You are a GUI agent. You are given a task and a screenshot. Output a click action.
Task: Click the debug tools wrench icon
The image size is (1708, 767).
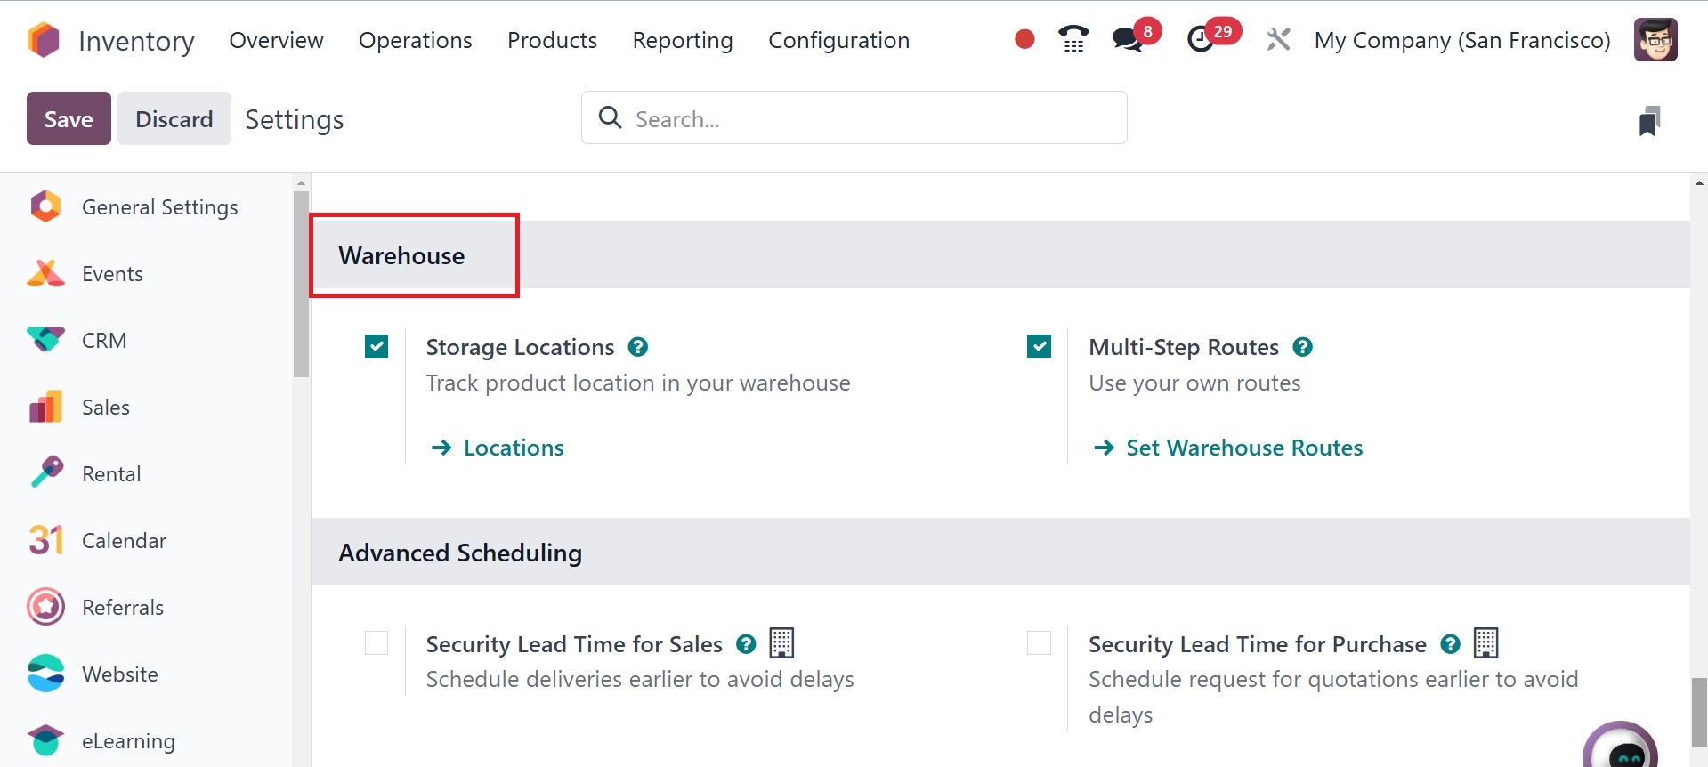pos(1278,39)
